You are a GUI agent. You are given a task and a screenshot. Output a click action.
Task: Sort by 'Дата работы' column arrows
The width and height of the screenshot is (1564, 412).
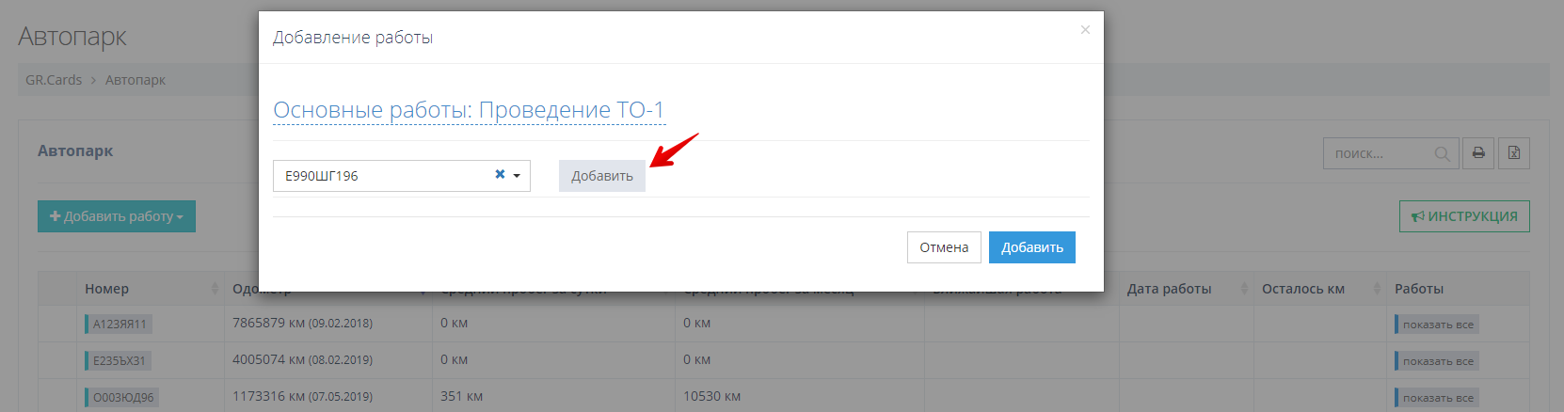coord(1243,289)
